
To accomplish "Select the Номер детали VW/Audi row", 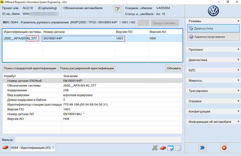I will pyautogui.click(x=92, y=81).
